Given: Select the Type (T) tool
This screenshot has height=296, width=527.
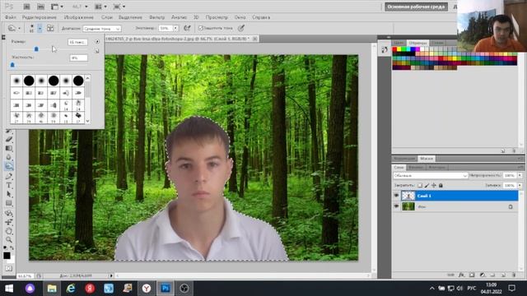Looking at the screenshot, I should click(x=9, y=185).
